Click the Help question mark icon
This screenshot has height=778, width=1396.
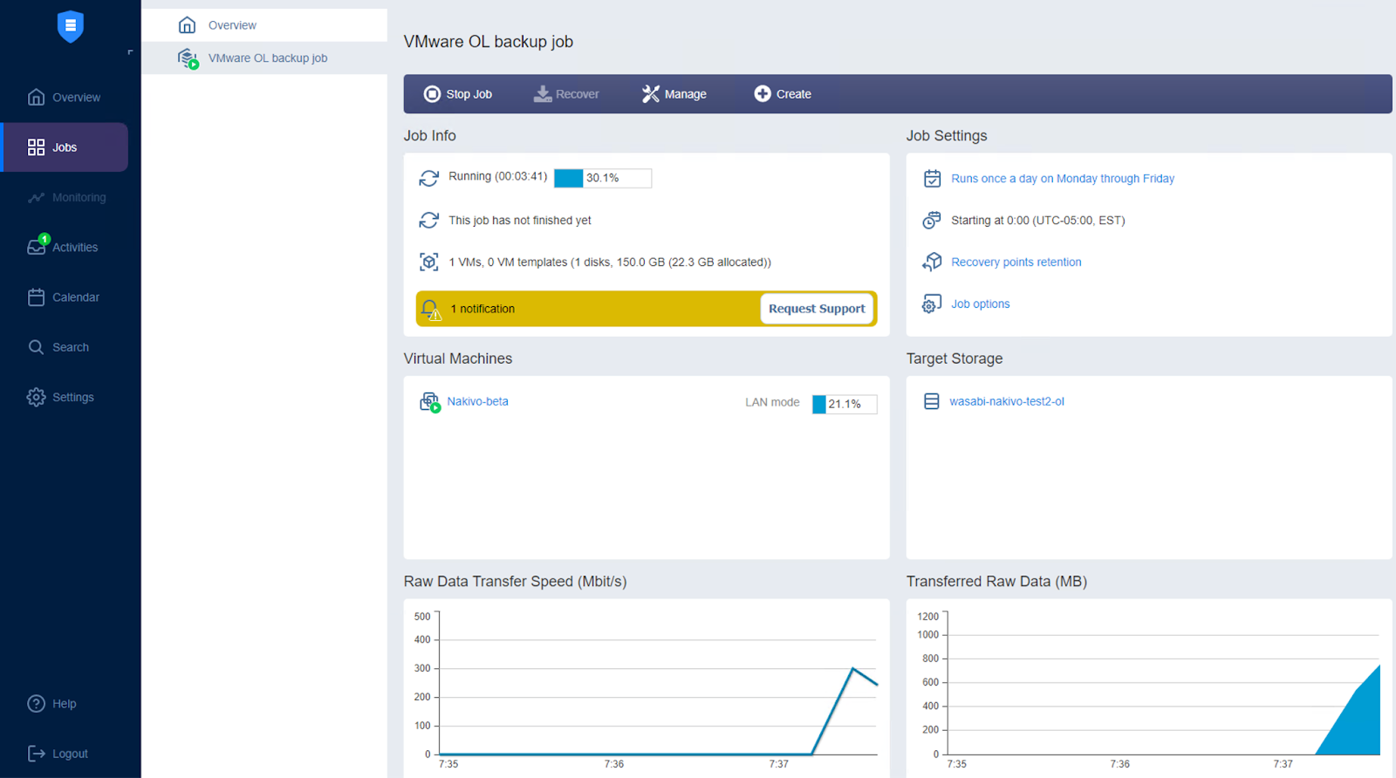[x=36, y=704]
